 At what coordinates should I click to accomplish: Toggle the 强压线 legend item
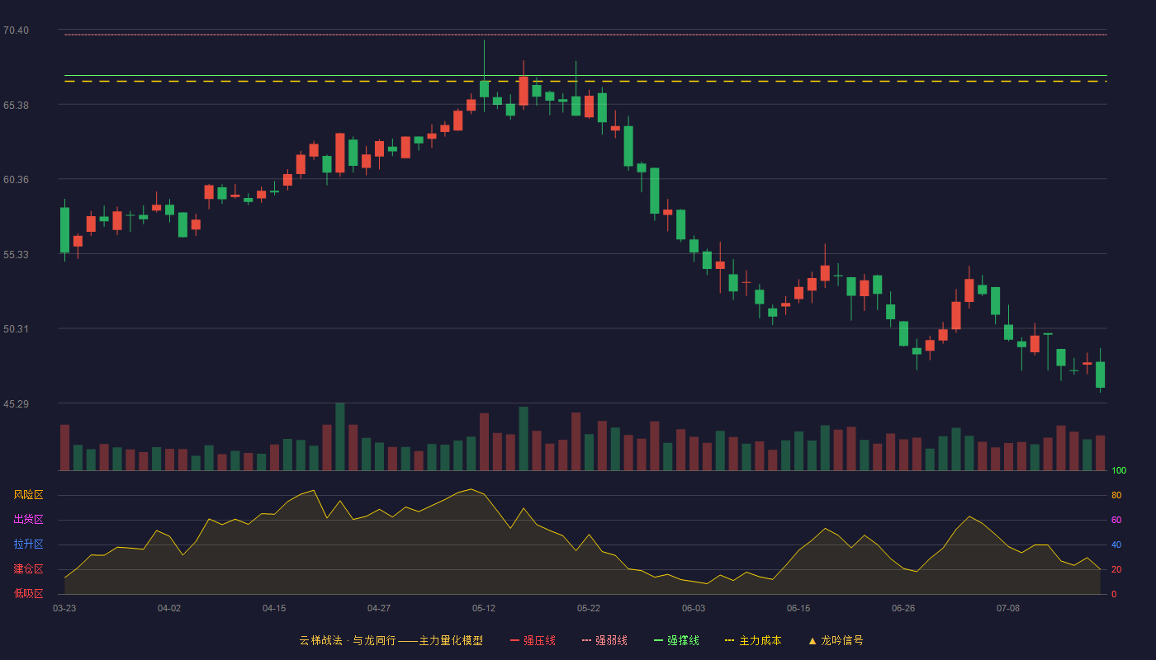tap(539, 640)
